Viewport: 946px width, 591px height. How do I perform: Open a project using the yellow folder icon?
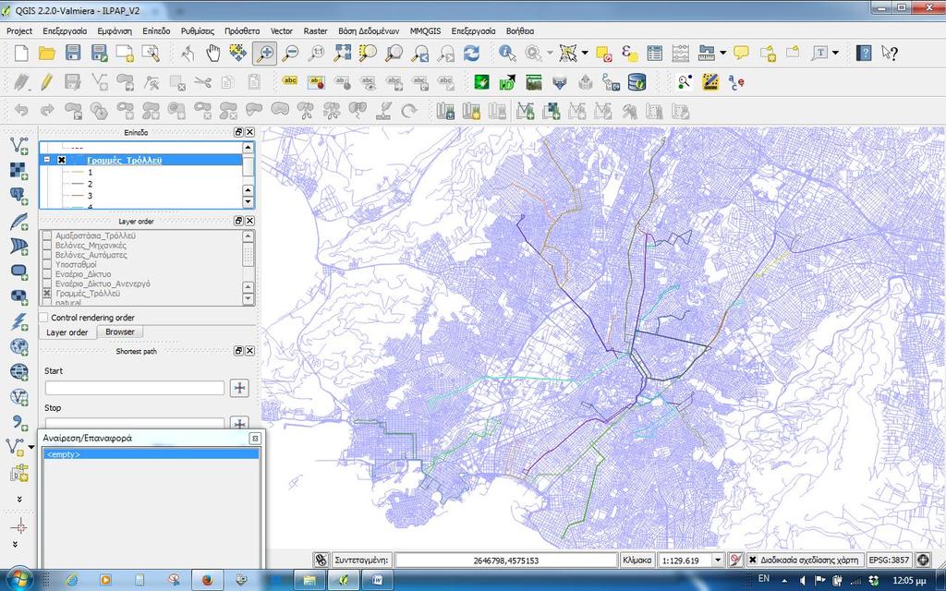pos(47,53)
